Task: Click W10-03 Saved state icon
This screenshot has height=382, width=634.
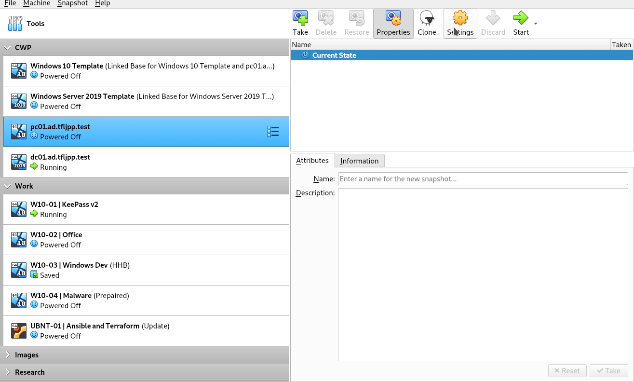Action: (x=34, y=275)
